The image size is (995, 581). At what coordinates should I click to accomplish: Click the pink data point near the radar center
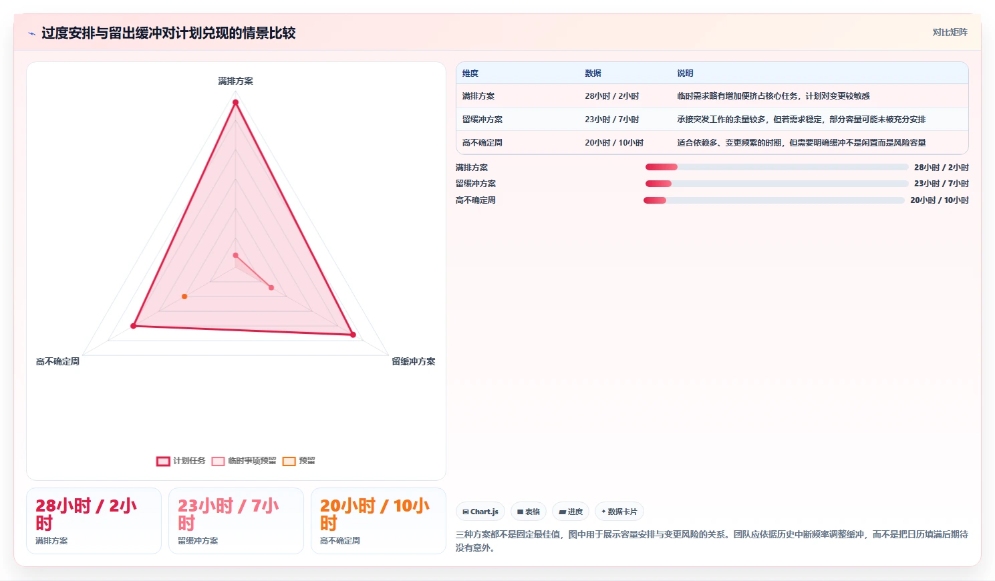[x=235, y=255]
